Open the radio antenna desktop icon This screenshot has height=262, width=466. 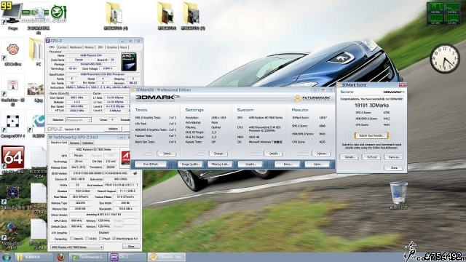coord(13,86)
